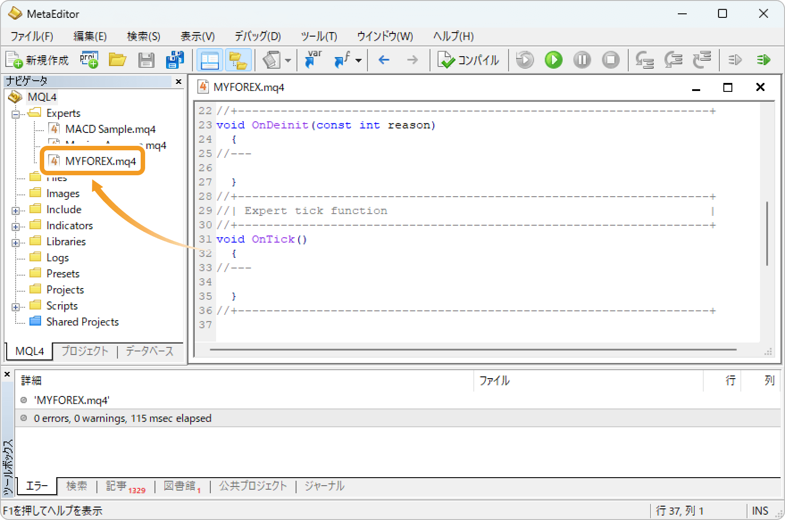Switch to the 図書館 toolbox tab
785x520 pixels.
pyautogui.click(x=182, y=486)
